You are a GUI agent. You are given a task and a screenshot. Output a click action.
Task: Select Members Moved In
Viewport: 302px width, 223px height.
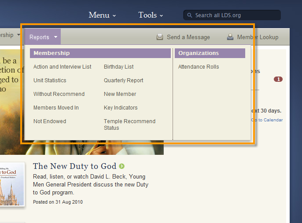coord(56,108)
